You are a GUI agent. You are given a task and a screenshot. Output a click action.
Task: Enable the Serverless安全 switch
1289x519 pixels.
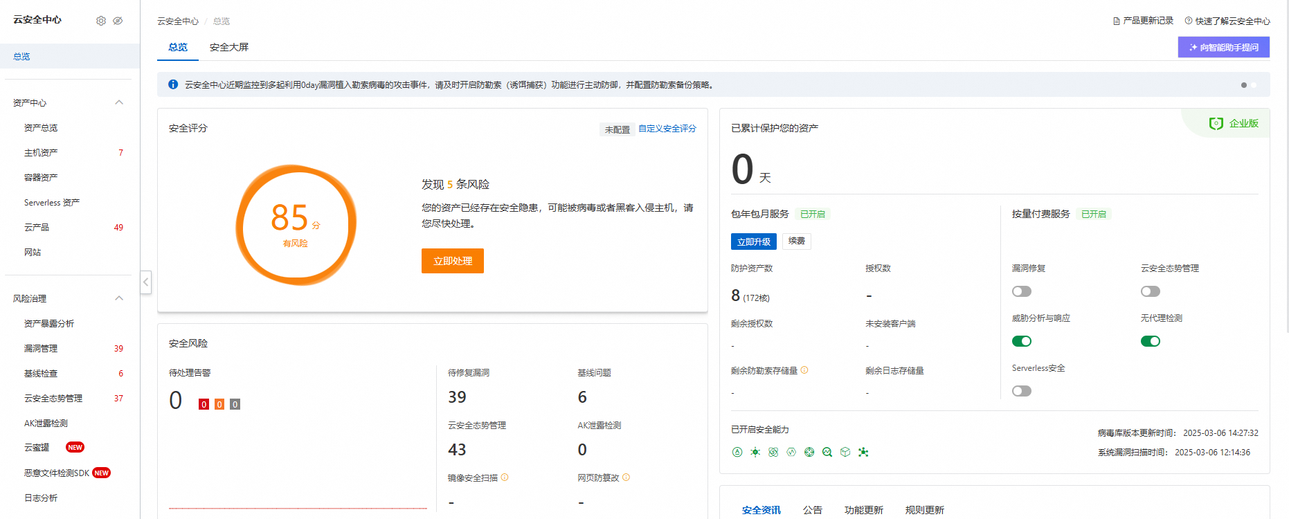(1022, 391)
